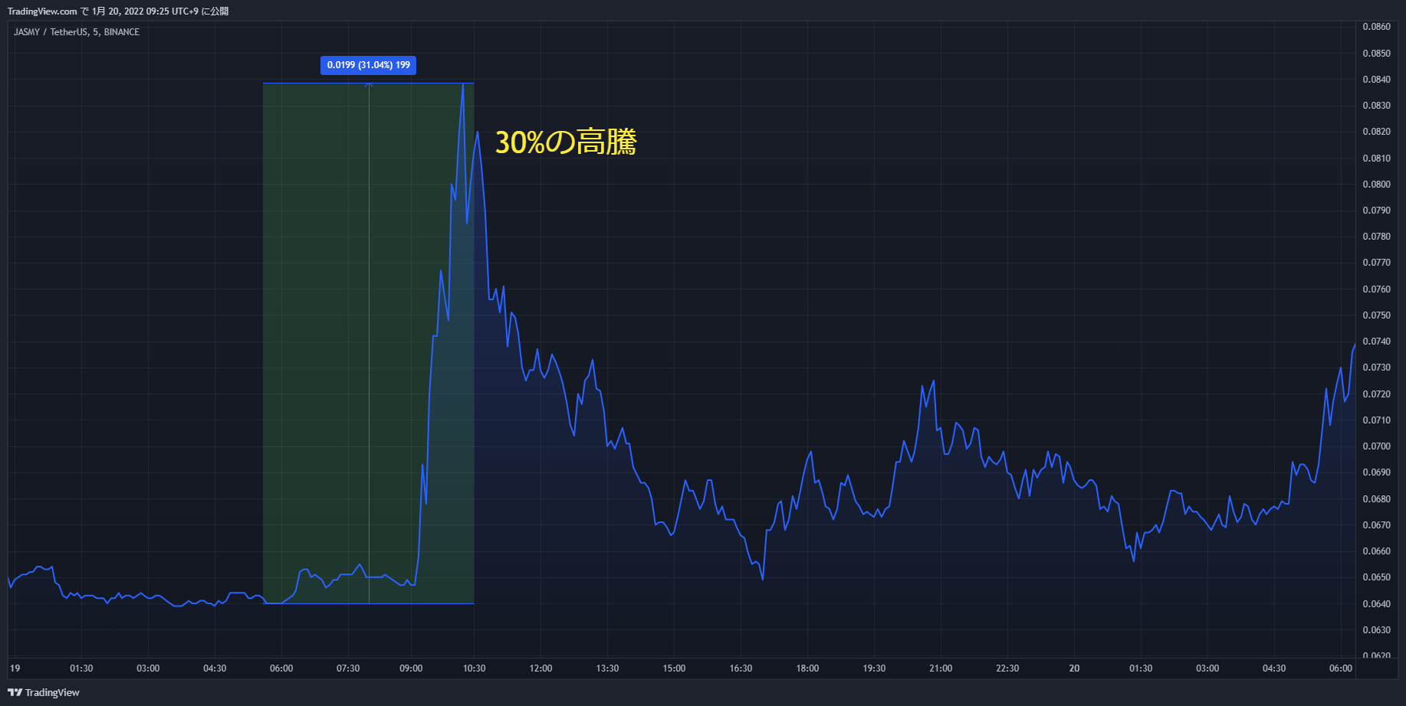Click the 0.0820 price axis label

[1376, 132]
